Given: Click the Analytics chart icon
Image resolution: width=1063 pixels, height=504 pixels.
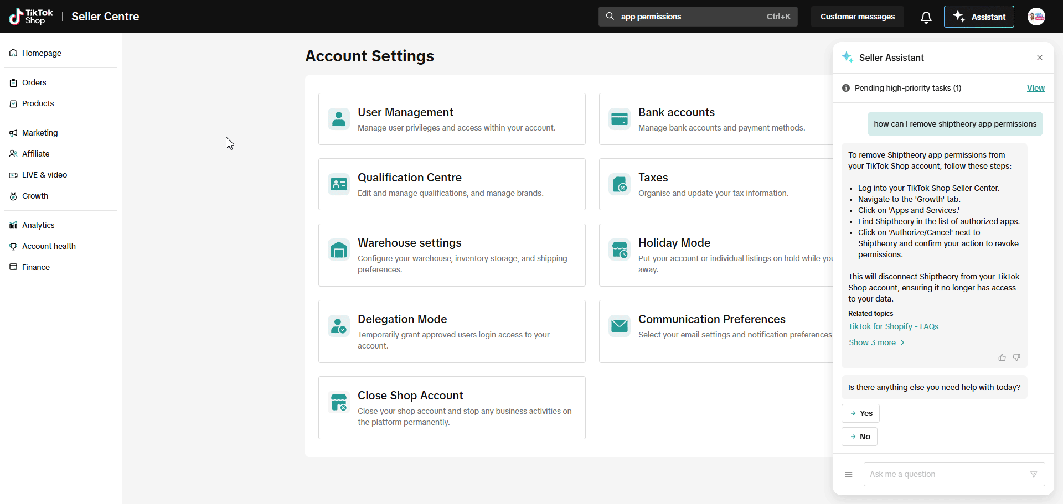Looking at the screenshot, I should (x=13, y=225).
